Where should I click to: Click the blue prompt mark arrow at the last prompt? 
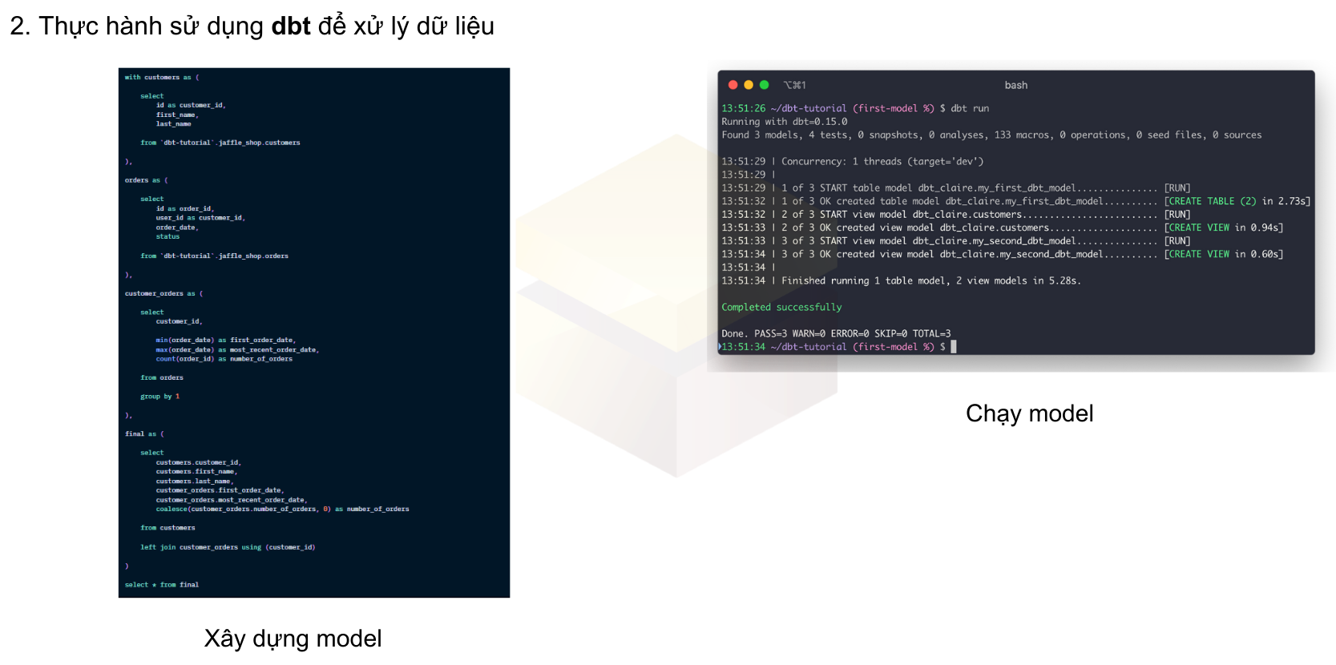[720, 347]
